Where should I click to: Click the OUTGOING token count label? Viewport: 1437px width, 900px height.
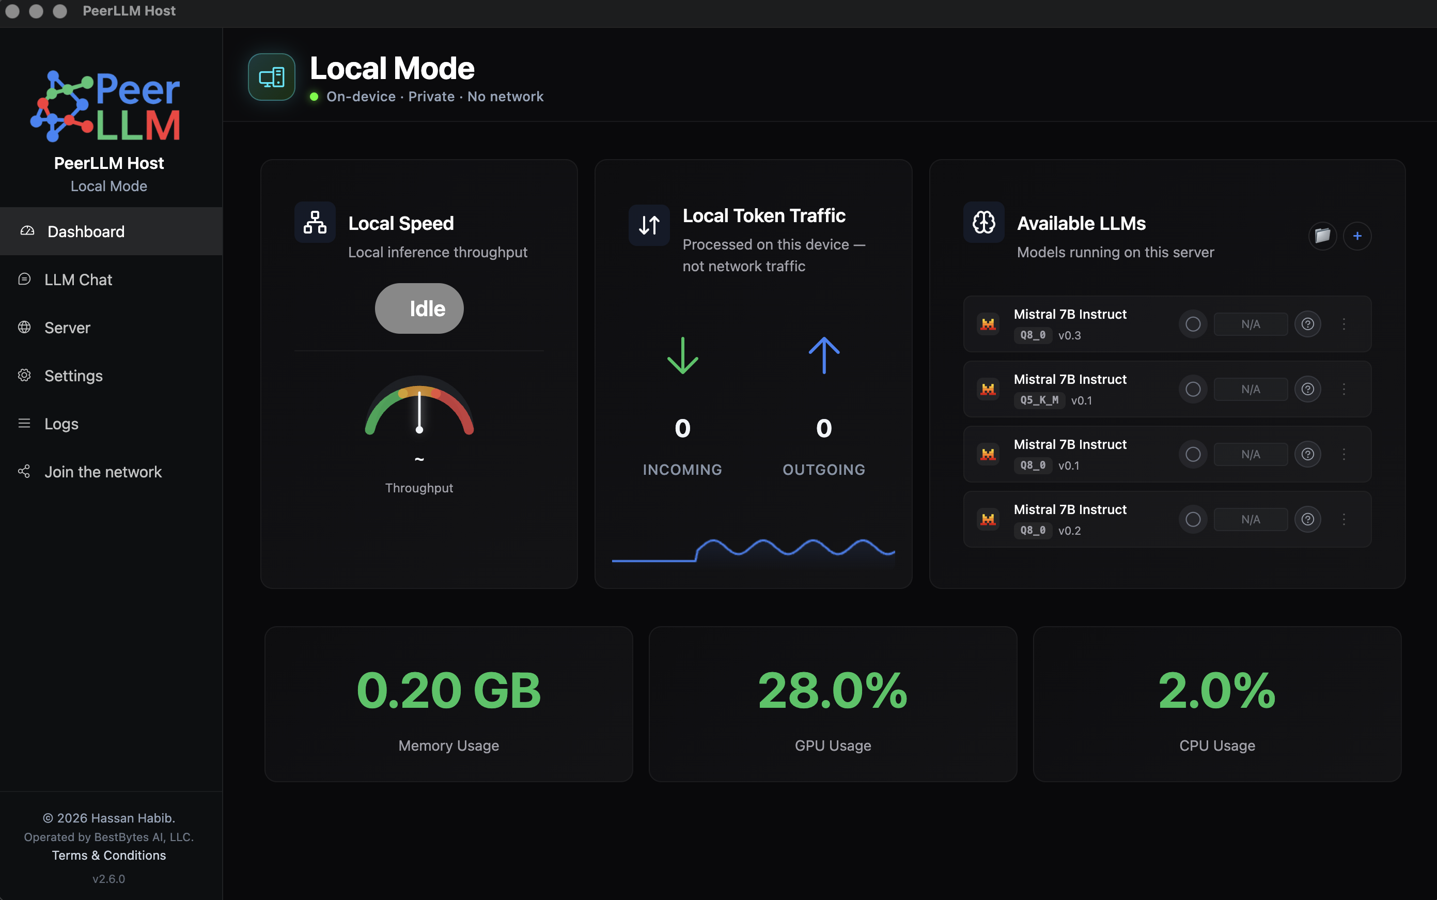click(824, 470)
